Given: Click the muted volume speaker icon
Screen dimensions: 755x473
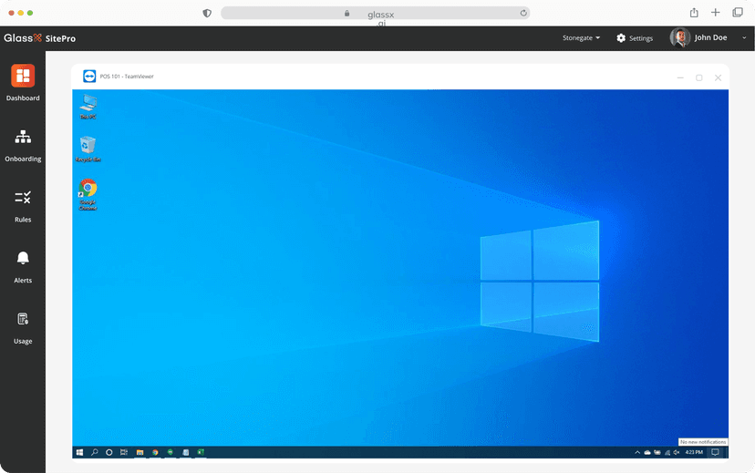Looking at the screenshot, I should pyautogui.click(x=677, y=452).
